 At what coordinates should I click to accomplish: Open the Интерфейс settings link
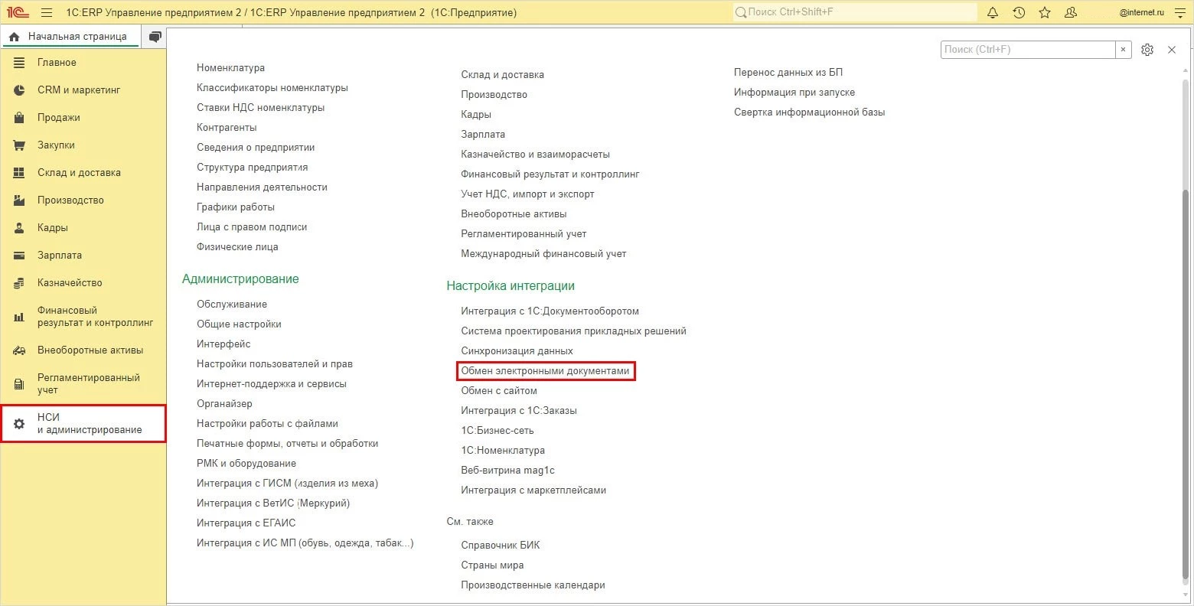(223, 344)
